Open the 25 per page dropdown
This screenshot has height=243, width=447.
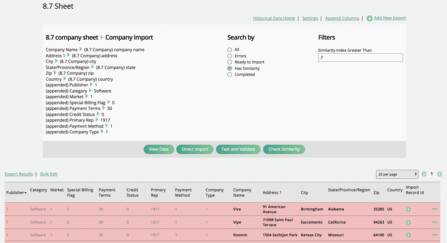(397, 174)
